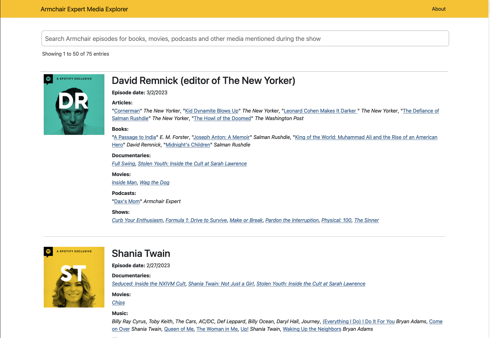Open Kid Dynamite Blows Up article

pos(212,111)
